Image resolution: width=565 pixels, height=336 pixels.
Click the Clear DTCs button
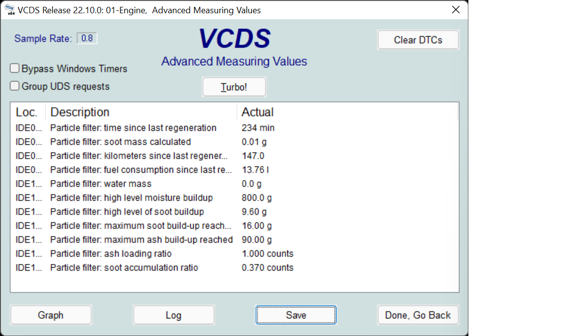(418, 40)
